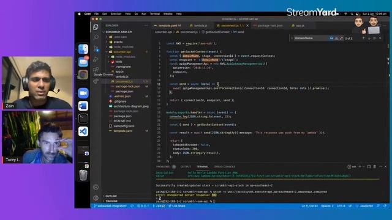The height and width of the screenshot is (220, 392).
Task: Click into the find search input field
Action: tap(311, 38)
